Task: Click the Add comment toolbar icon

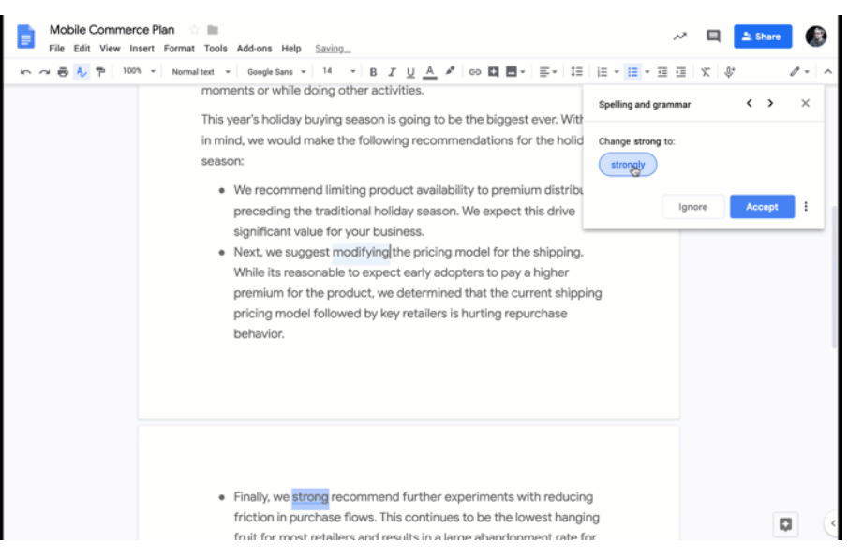Action: [493, 72]
